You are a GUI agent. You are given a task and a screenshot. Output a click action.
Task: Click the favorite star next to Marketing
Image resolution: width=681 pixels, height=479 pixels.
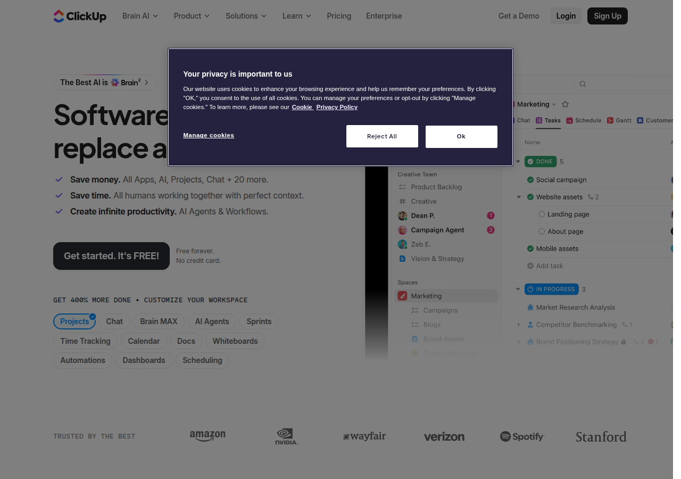[565, 104]
